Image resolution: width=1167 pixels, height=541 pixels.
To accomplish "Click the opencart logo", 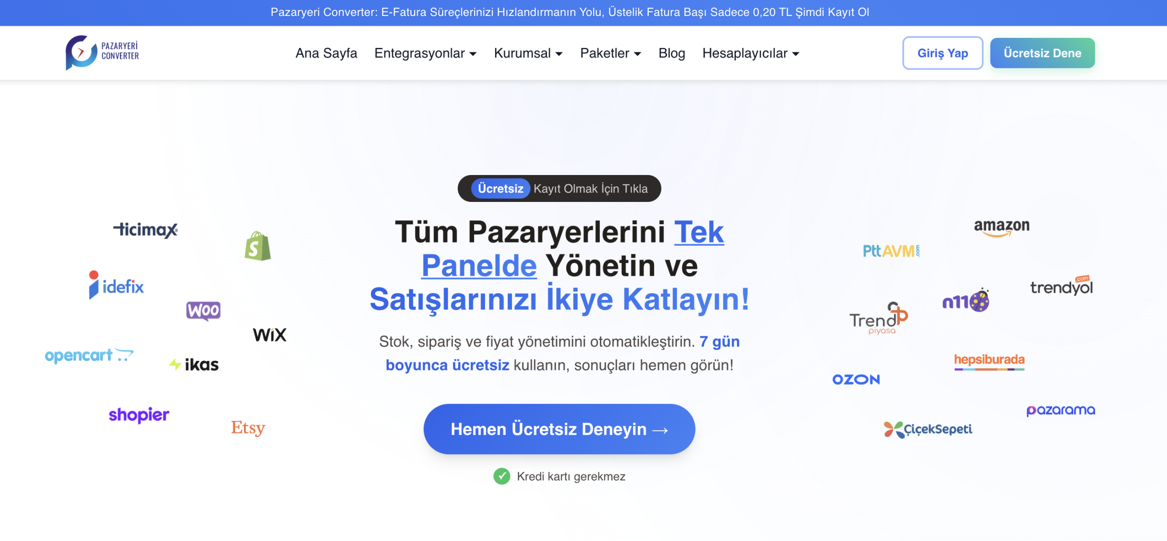I will [x=89, y=355].
